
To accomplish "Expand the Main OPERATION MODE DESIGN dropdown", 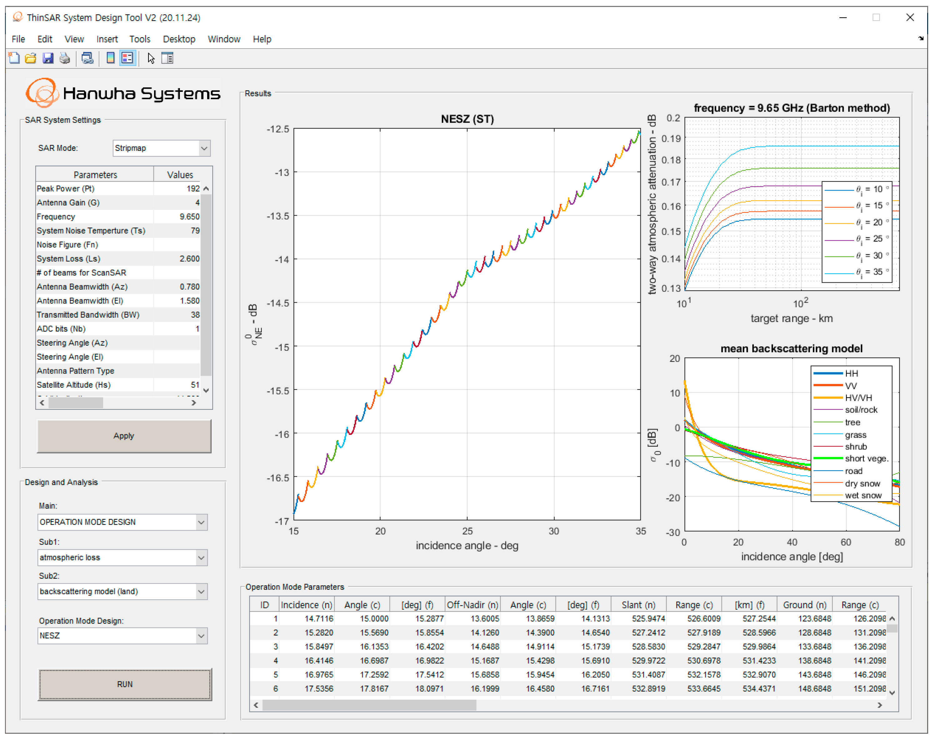I will tap(201, 522).
